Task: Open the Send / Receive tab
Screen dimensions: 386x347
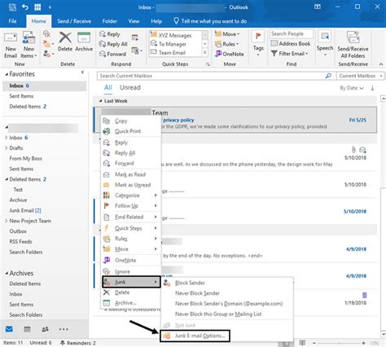Action: click(74, 21)
